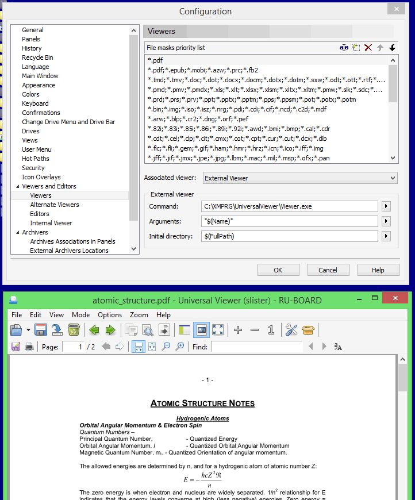The image size is (415, 500).
Task: Click the Command path input field
Action: (x=290, y=206)
